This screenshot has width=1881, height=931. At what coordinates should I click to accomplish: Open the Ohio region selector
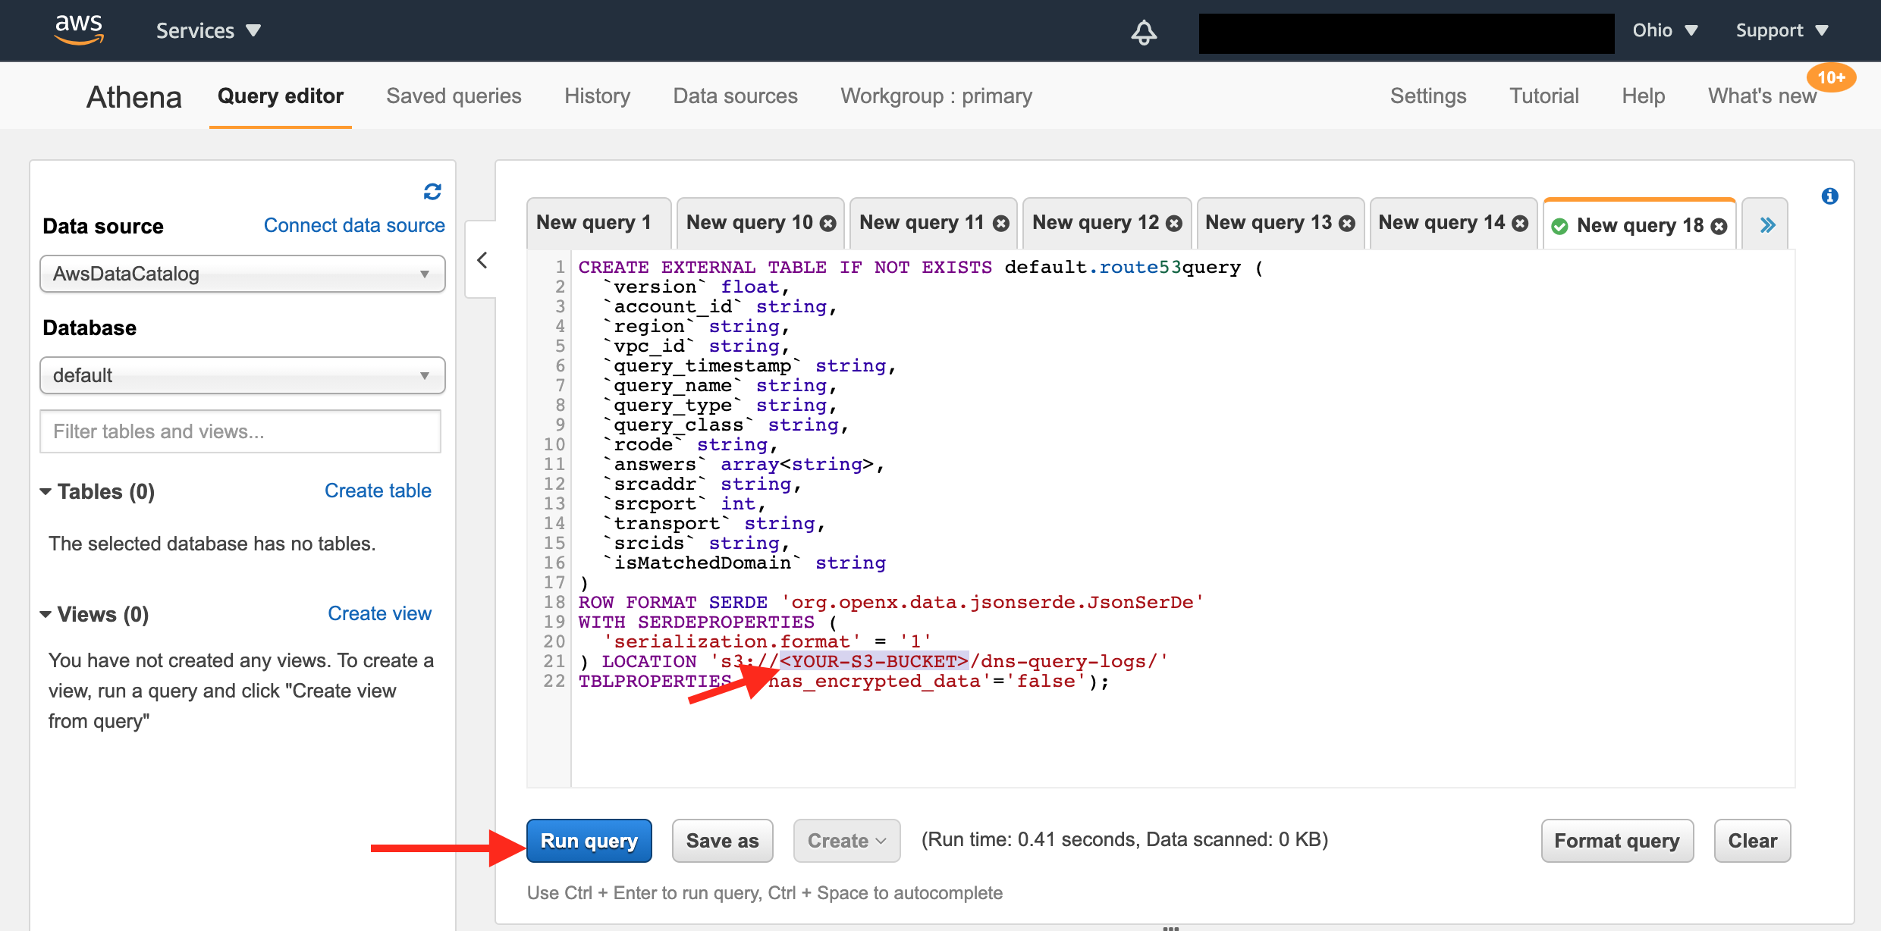tap(1666, 30)
